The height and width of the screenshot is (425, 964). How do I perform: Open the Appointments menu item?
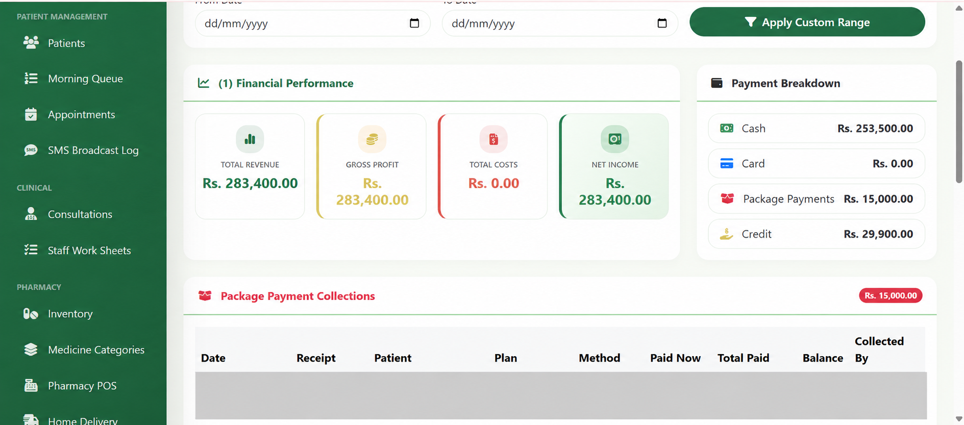point(82,114)
